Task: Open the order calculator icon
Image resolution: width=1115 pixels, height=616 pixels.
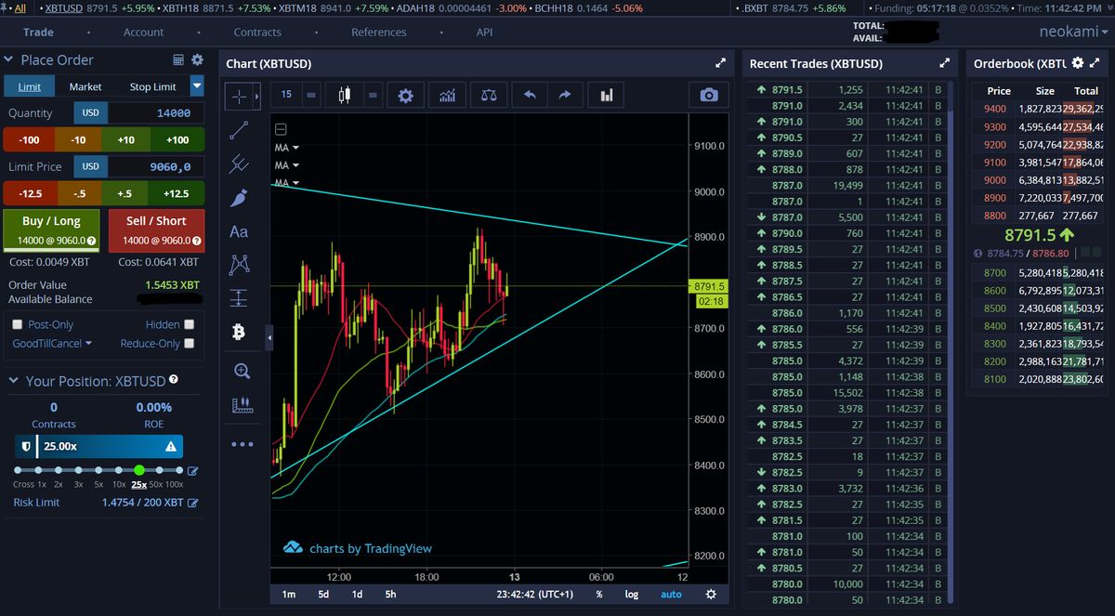Action: (x=178, y=59)
